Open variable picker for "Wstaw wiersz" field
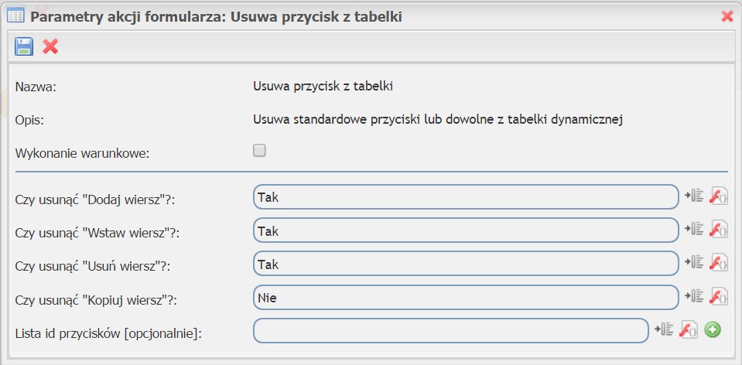The image size is (742, 365). (693, 230)
